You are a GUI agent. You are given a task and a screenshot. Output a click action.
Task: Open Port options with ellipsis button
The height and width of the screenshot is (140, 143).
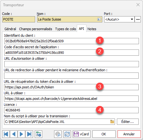pos(138,19)
